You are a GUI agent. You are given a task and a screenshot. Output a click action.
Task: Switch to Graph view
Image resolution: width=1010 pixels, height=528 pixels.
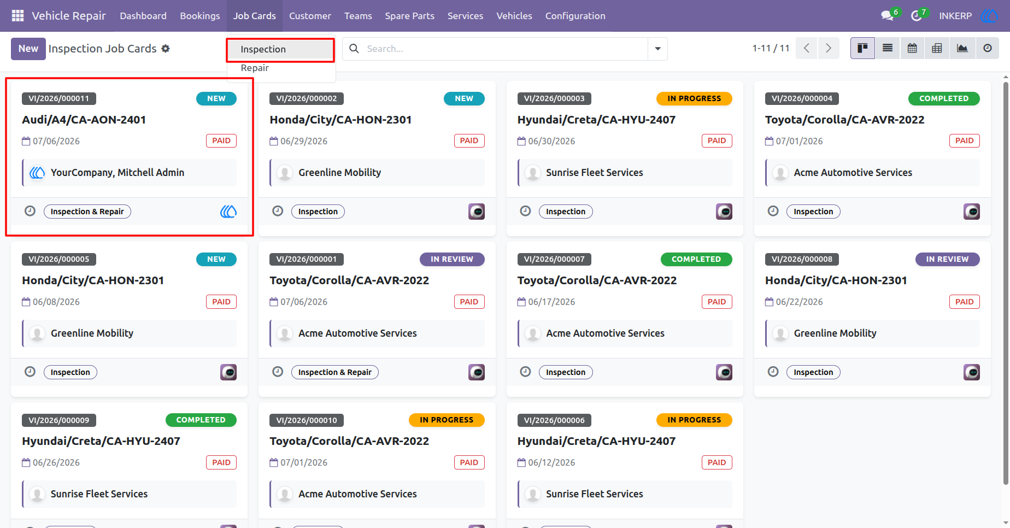coord(962,48)
